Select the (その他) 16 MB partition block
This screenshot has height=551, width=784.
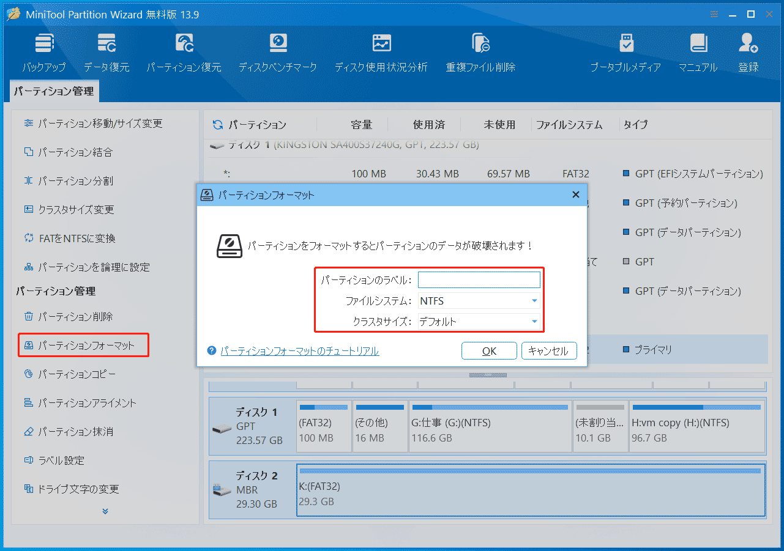380,426
